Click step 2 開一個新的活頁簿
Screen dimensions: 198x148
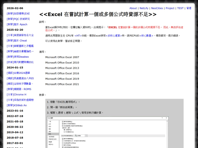point(62,107)
